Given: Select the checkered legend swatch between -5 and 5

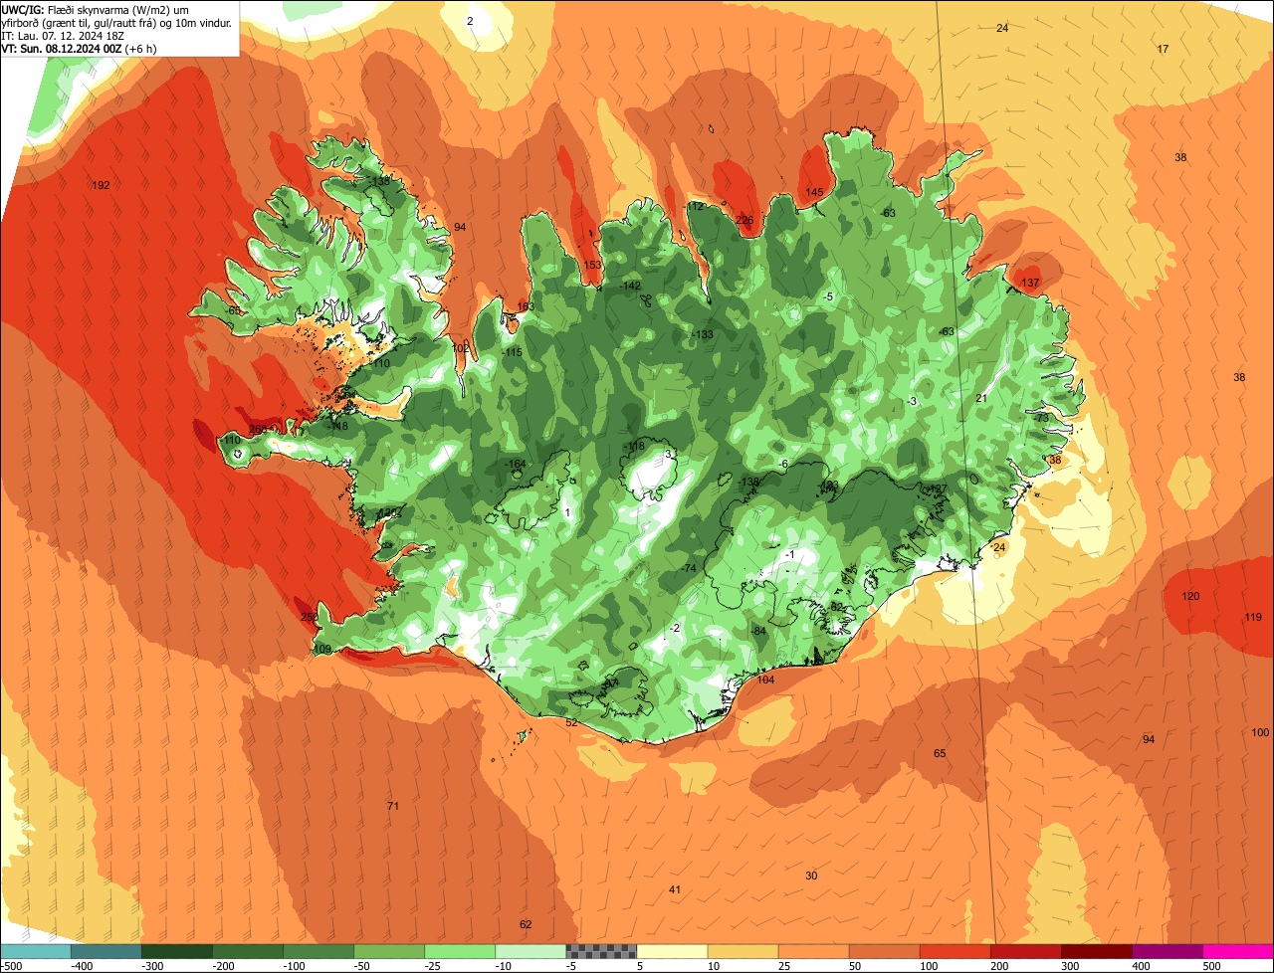Looking at the screenshot, I should coord(601,951).
